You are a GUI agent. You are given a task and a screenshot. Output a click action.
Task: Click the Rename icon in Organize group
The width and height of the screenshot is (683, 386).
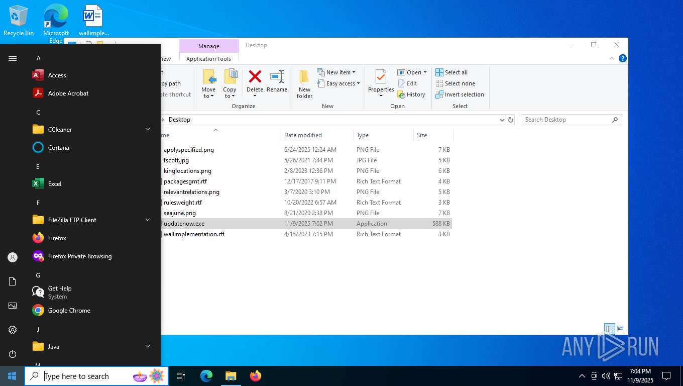pos(277,77)
